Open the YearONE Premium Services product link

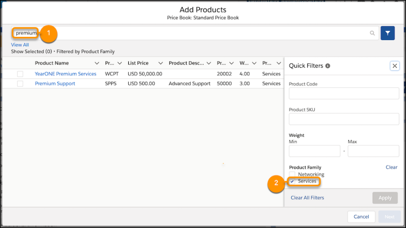[66, 74]
